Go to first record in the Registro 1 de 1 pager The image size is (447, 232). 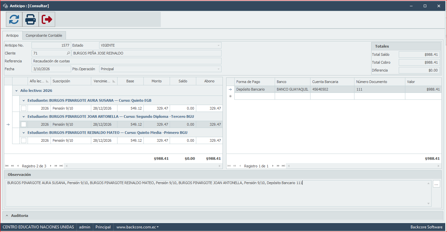pos(229,166)
